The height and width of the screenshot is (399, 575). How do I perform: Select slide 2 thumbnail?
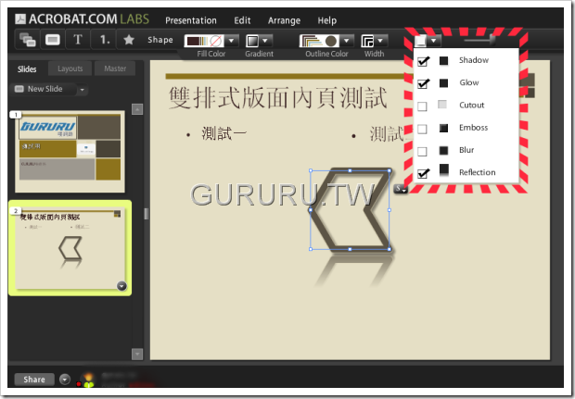(70, 248)
